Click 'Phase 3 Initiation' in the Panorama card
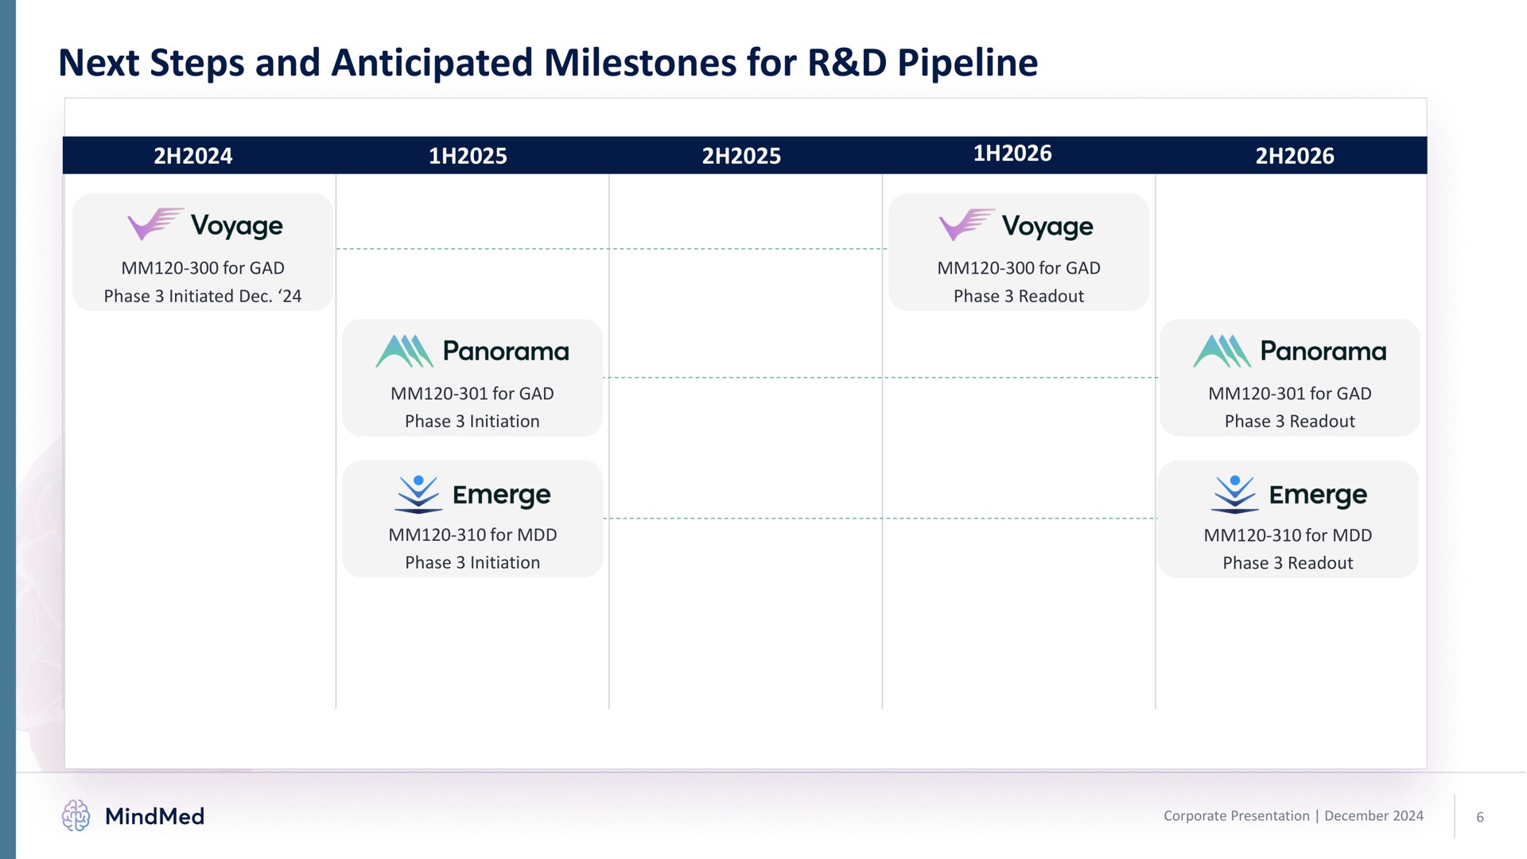The image size is (1527, 859). pos(472,422)
